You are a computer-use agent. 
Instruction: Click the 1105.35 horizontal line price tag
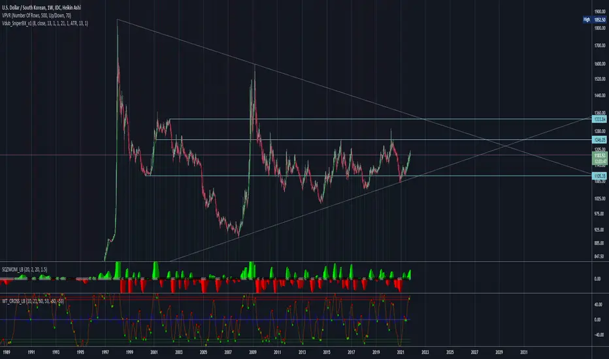(599, 176)
